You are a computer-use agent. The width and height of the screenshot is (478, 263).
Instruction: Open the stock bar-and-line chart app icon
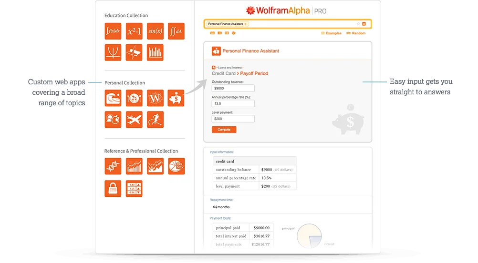[134, 166]
